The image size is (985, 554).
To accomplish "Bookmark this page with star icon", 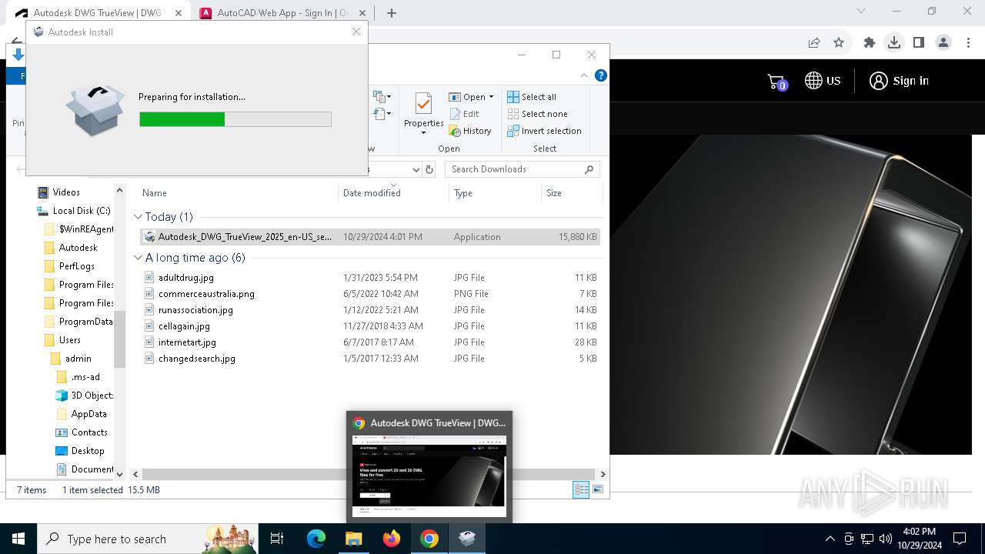I will (839, 43).
